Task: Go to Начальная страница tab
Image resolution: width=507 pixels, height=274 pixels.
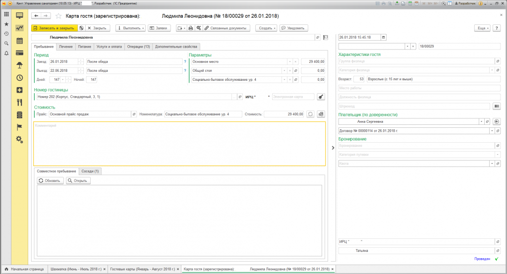Action: 24,269
